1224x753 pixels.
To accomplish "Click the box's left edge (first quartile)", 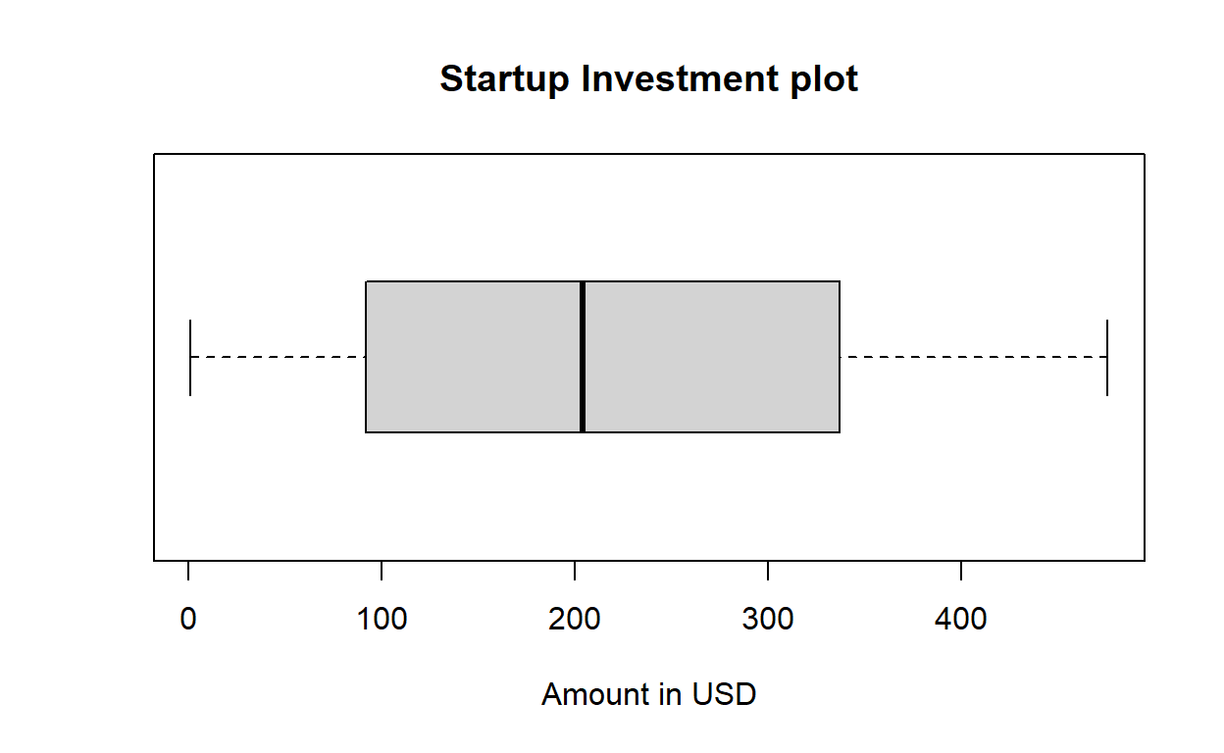I will click(366, 357).
